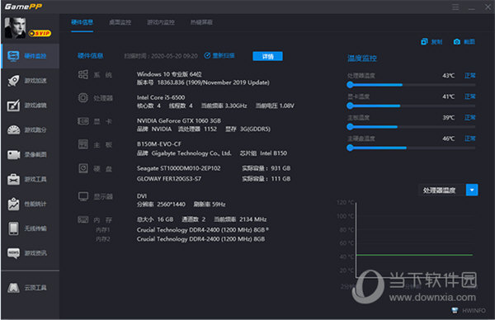Click the motherboard icon
495x320 pixels.
tap(83, 144)
